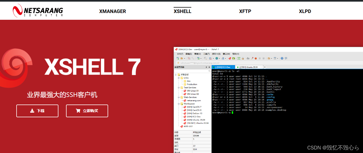
Task: Click the blue help question mark icon
Action: coord(282,58)
